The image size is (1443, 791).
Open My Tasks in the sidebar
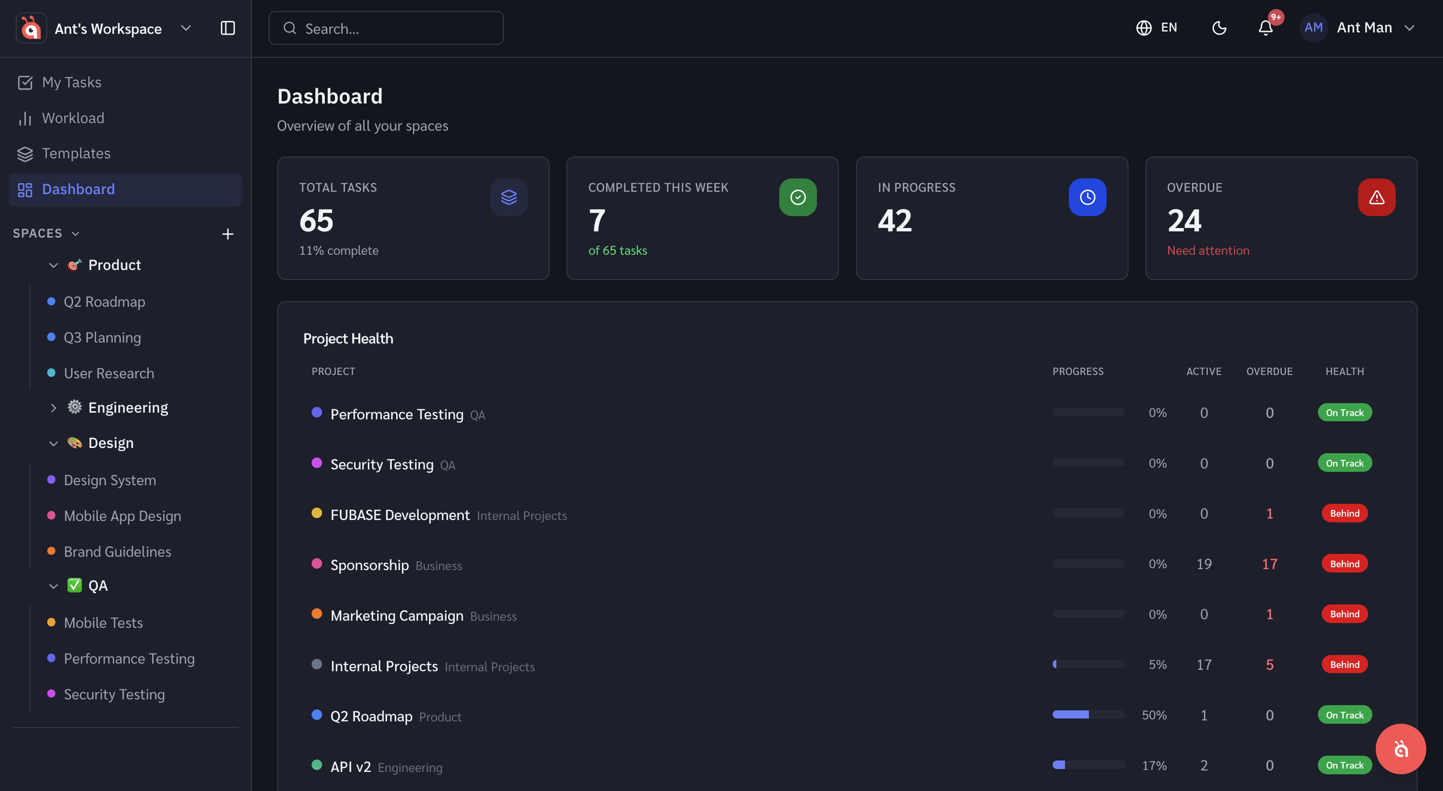[x=125, y=83]
